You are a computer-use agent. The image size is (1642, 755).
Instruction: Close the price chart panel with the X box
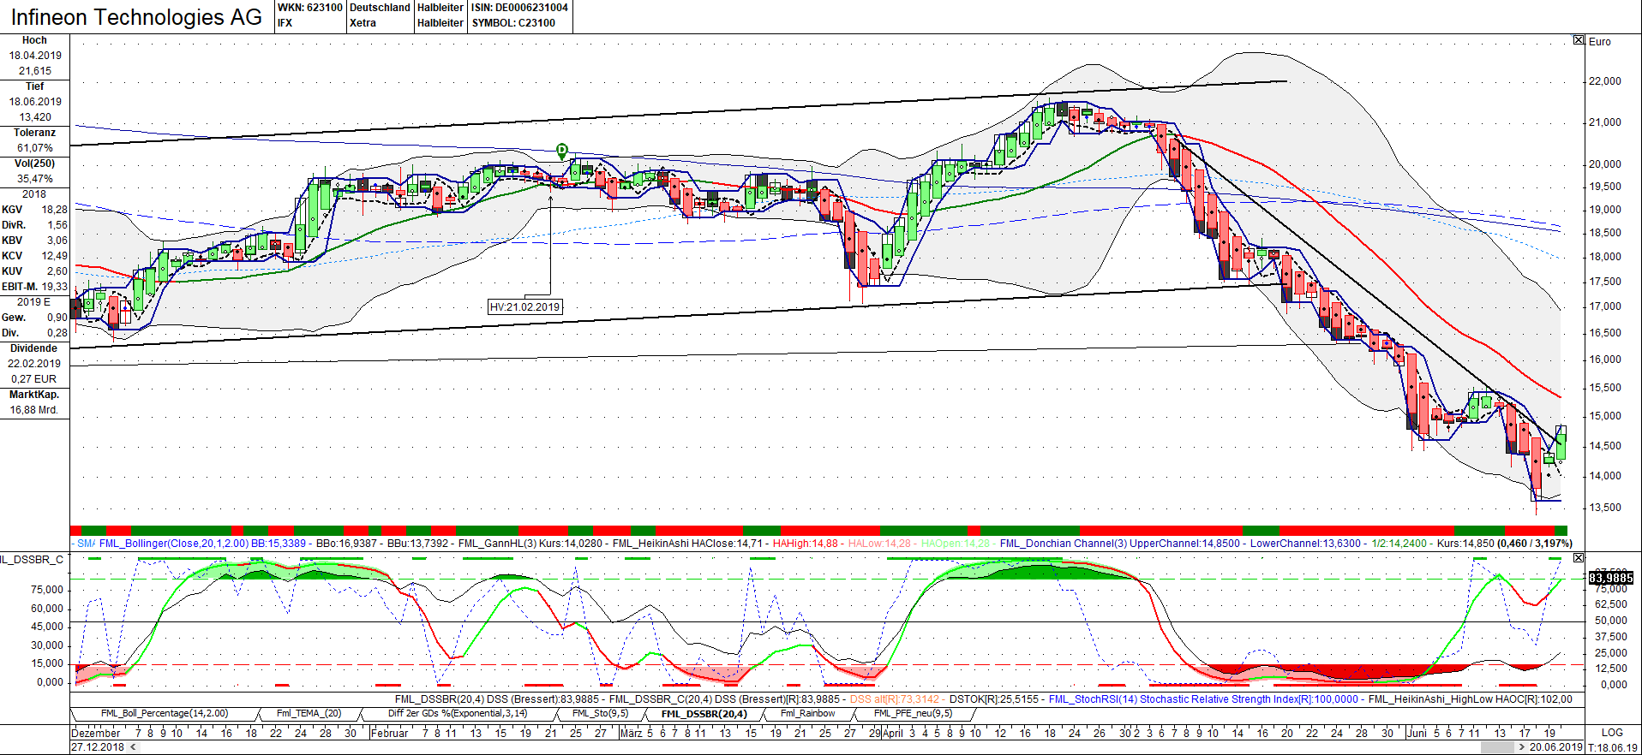1579,40
